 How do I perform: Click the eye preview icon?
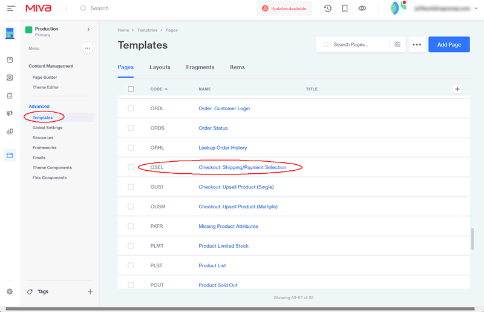coord(362,8)
